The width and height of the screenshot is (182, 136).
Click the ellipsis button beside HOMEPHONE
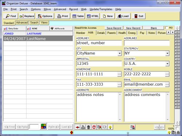pos(119,74)
